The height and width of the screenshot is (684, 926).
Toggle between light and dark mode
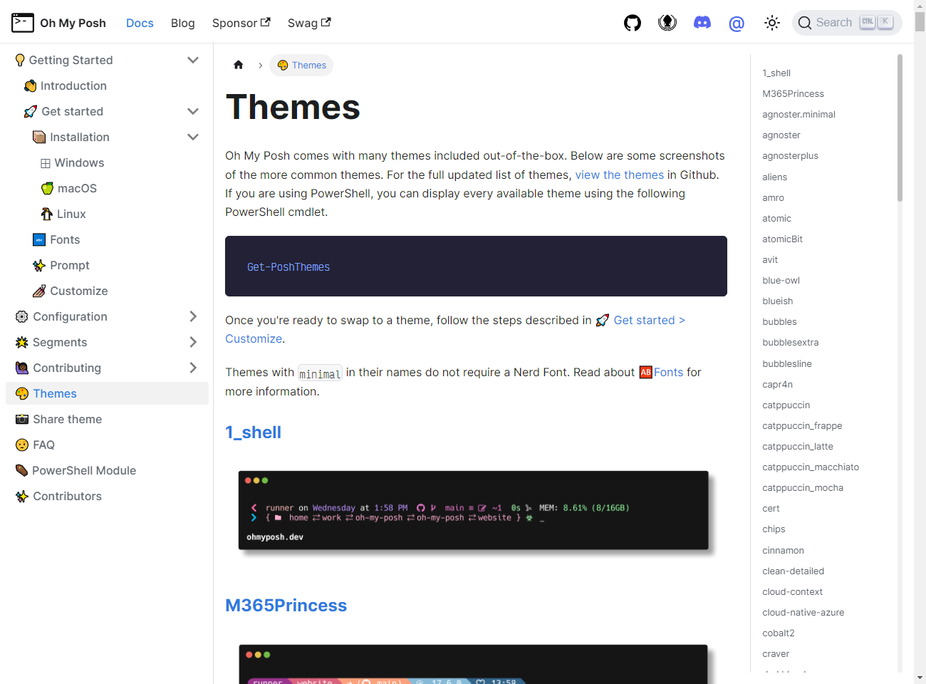point(771,23)
